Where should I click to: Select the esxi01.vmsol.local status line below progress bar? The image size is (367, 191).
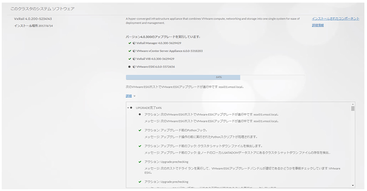[x=185, y=87]
